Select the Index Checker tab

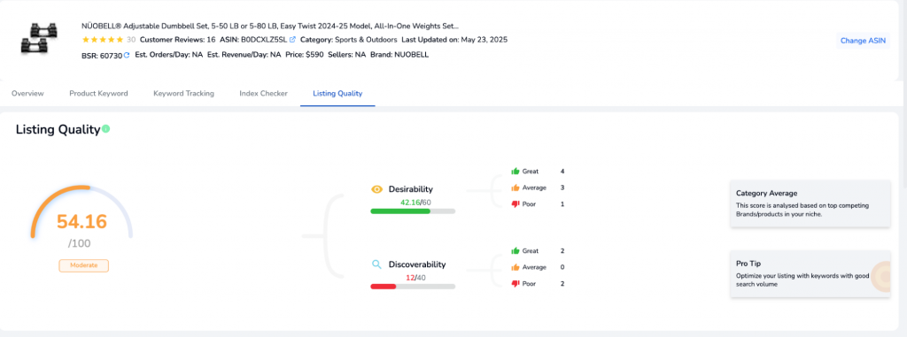click(x=263, y=94)
